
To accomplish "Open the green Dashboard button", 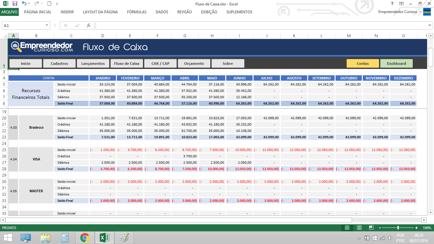I will click(396, 64).
